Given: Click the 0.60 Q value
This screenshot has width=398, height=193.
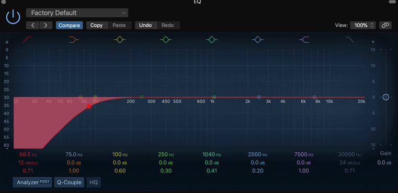Looking at the screenshot, I should [x=120, y=171].
